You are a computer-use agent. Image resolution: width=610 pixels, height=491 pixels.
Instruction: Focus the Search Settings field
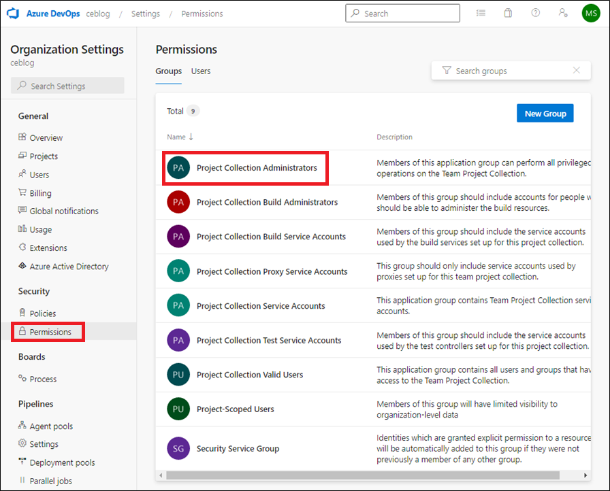[x=67, y=86]
